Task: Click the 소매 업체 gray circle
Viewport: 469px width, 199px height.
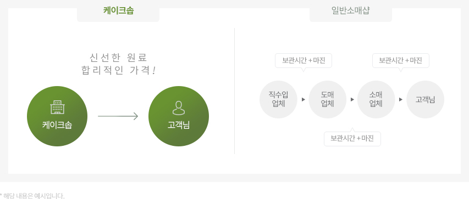Action: 376,99
